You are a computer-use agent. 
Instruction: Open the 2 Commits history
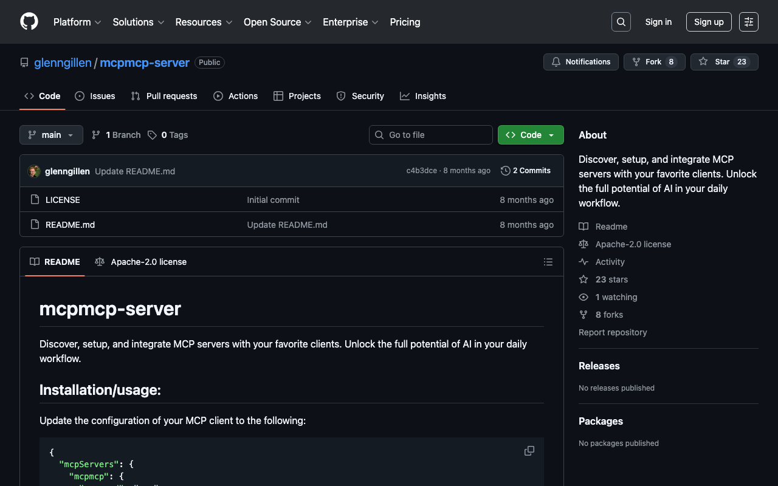pyautogui.click(x=526, y=171)
